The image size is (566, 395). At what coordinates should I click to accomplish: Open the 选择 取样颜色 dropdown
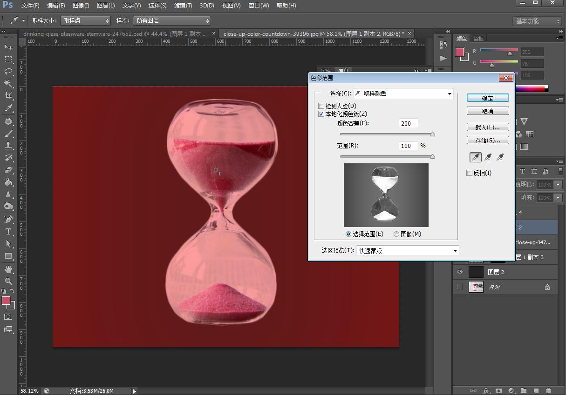[x=403, y=94]
